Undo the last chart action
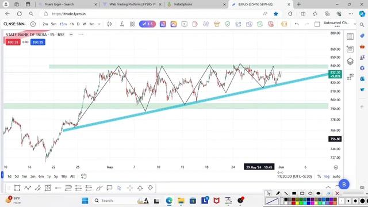This screenshot has height=207, width=368. tap(297, 24)
